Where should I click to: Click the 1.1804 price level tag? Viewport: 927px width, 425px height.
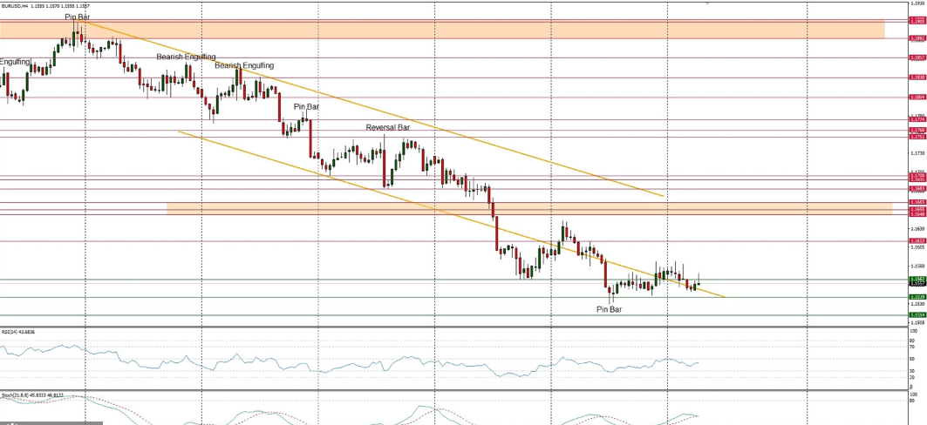tap(917, 97)
